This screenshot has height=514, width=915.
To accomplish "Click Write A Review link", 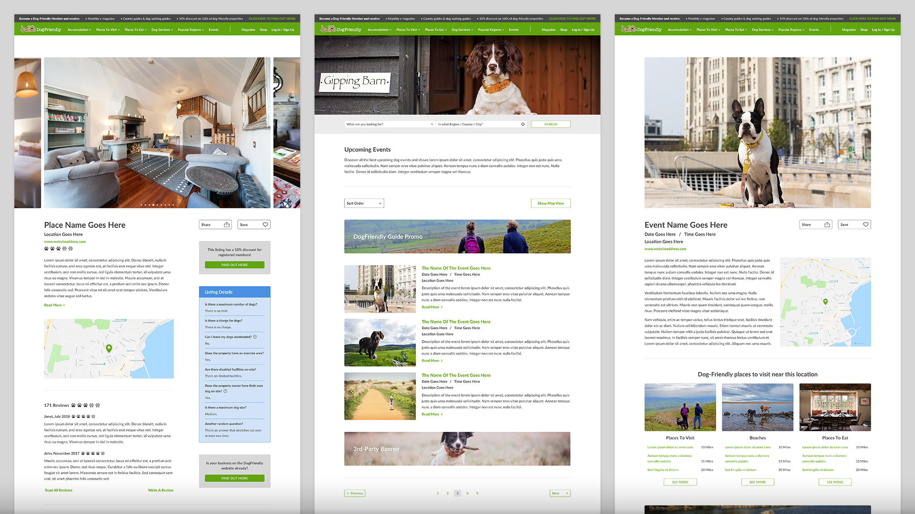I will click(x=160, y=490).
